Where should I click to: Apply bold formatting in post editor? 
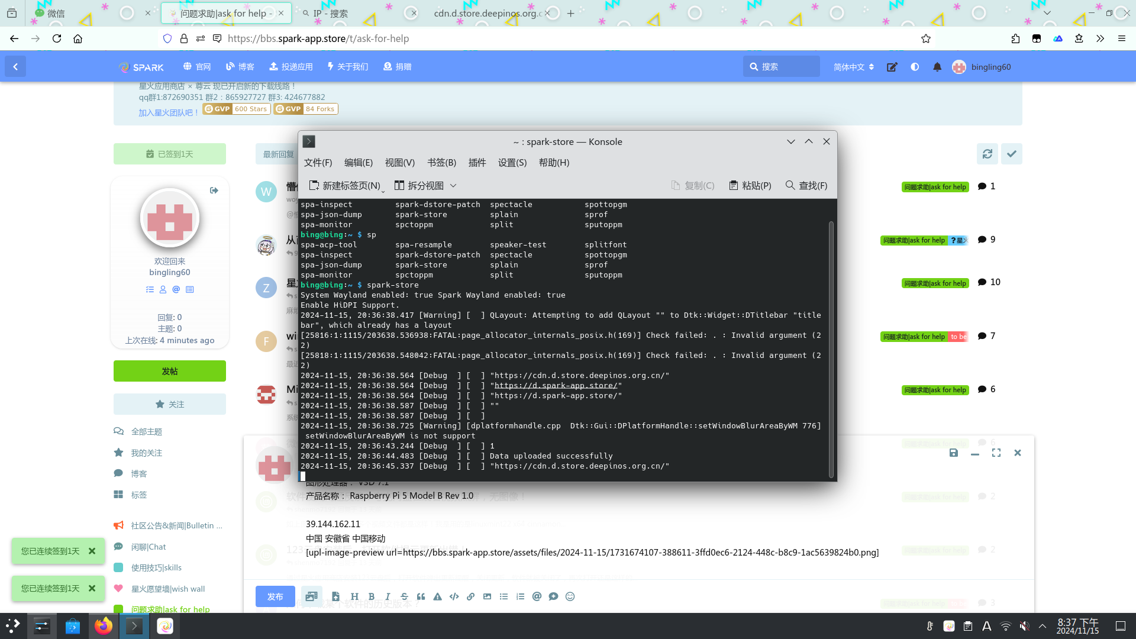pyautogui.click(x=371, y=596)
